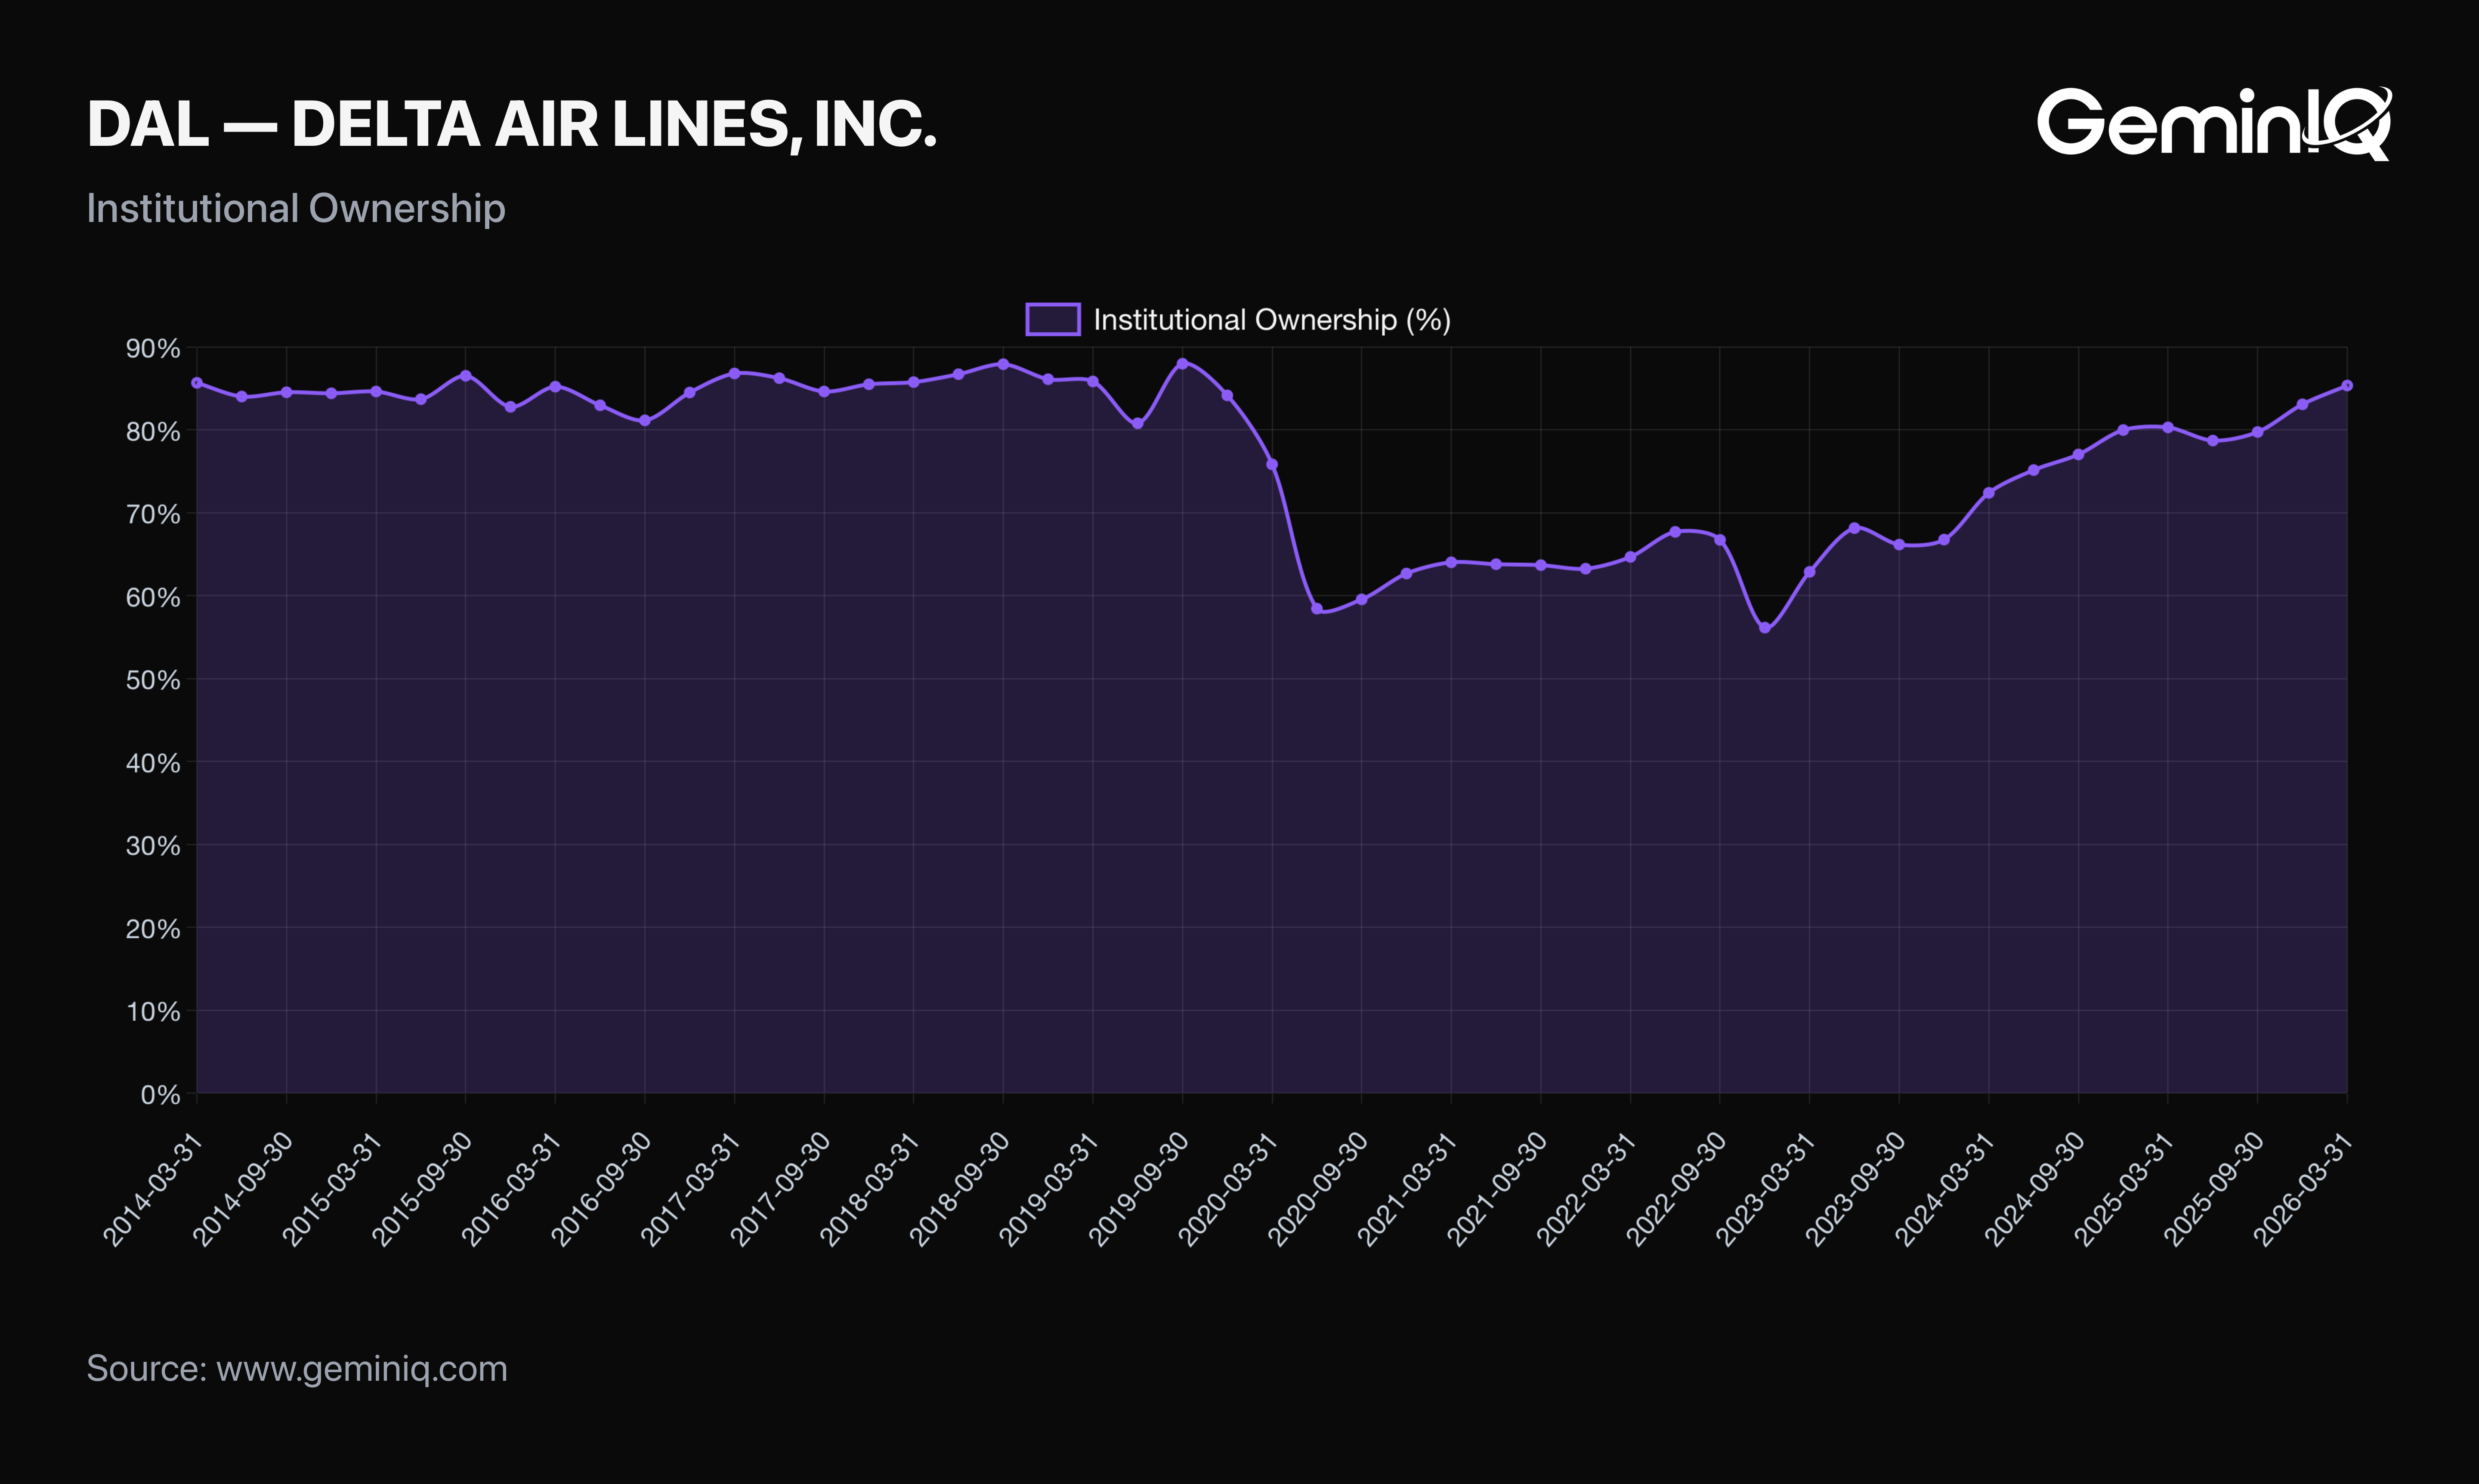Click the 2015-09-30 x-axis date label
2479x1484 pixels.
(x=422, y=1189)
